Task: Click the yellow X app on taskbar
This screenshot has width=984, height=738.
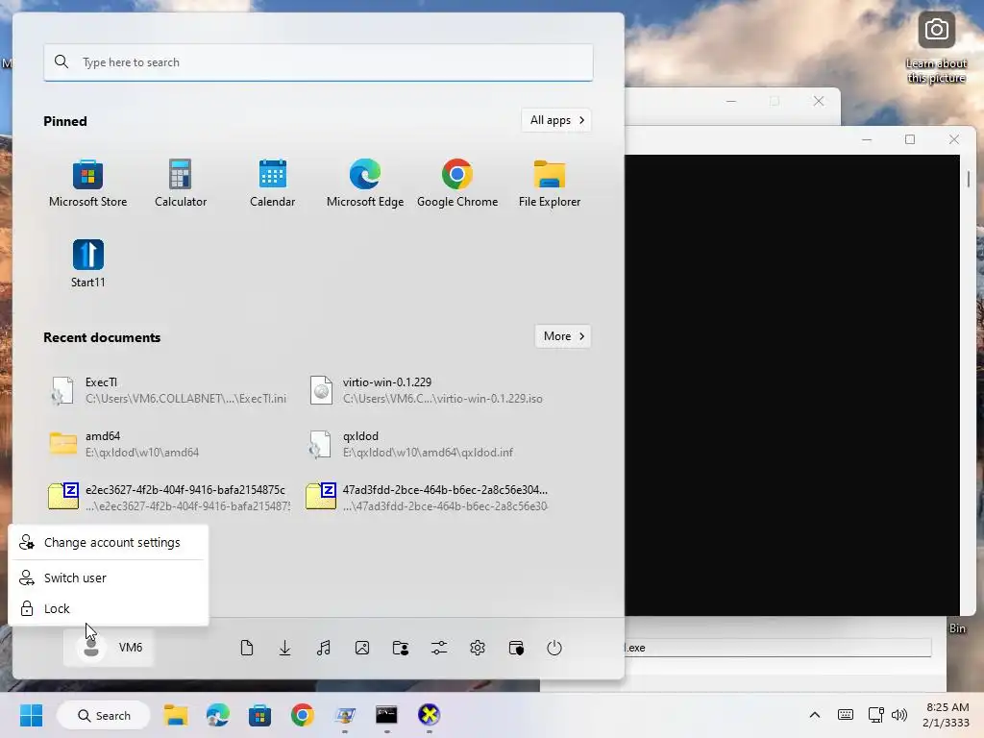Action: click(430, 715)
